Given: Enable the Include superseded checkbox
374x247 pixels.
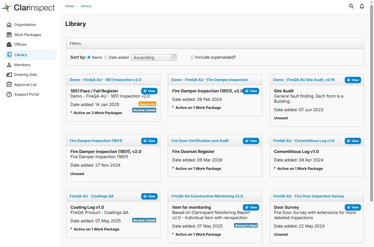Looking at the screenshot, I should click(x=193, y=57).
